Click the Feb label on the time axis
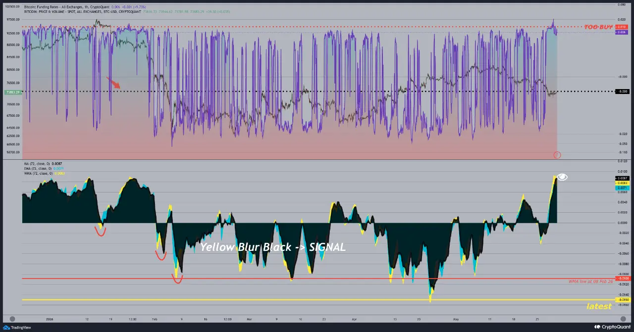Viewport: 634px width, 332px height. tap(154, 320)
